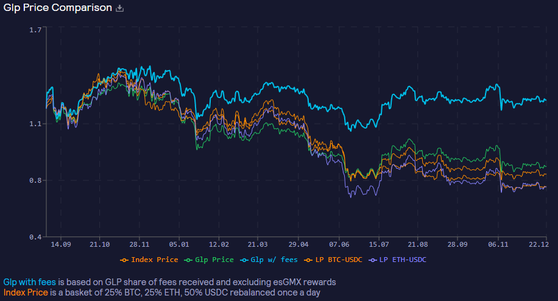Image resolution: width=558 pixels, height=301 pixels.
Task: Toggle the LP BTC-USDC legend series
Action: point(333,260)
